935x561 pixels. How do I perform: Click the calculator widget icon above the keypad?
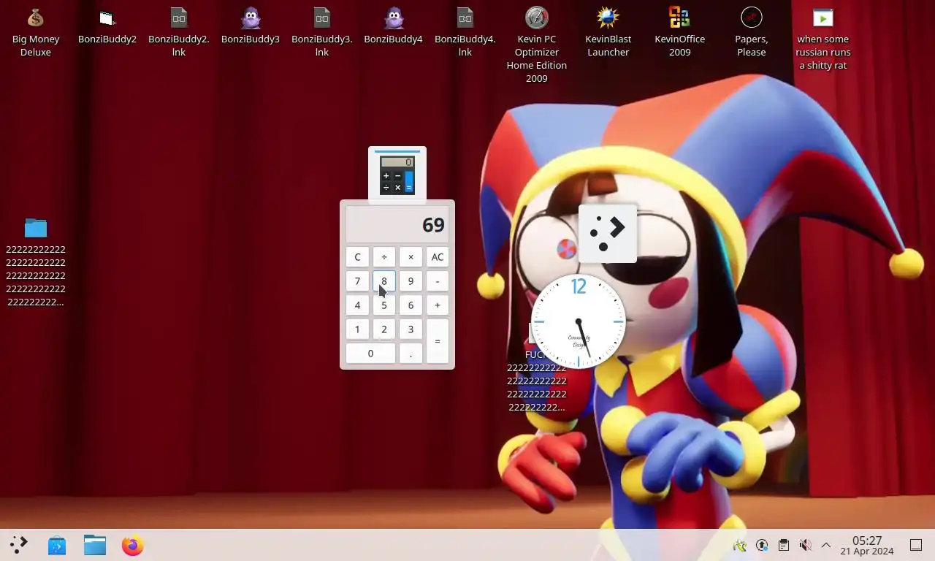[397, 175]
